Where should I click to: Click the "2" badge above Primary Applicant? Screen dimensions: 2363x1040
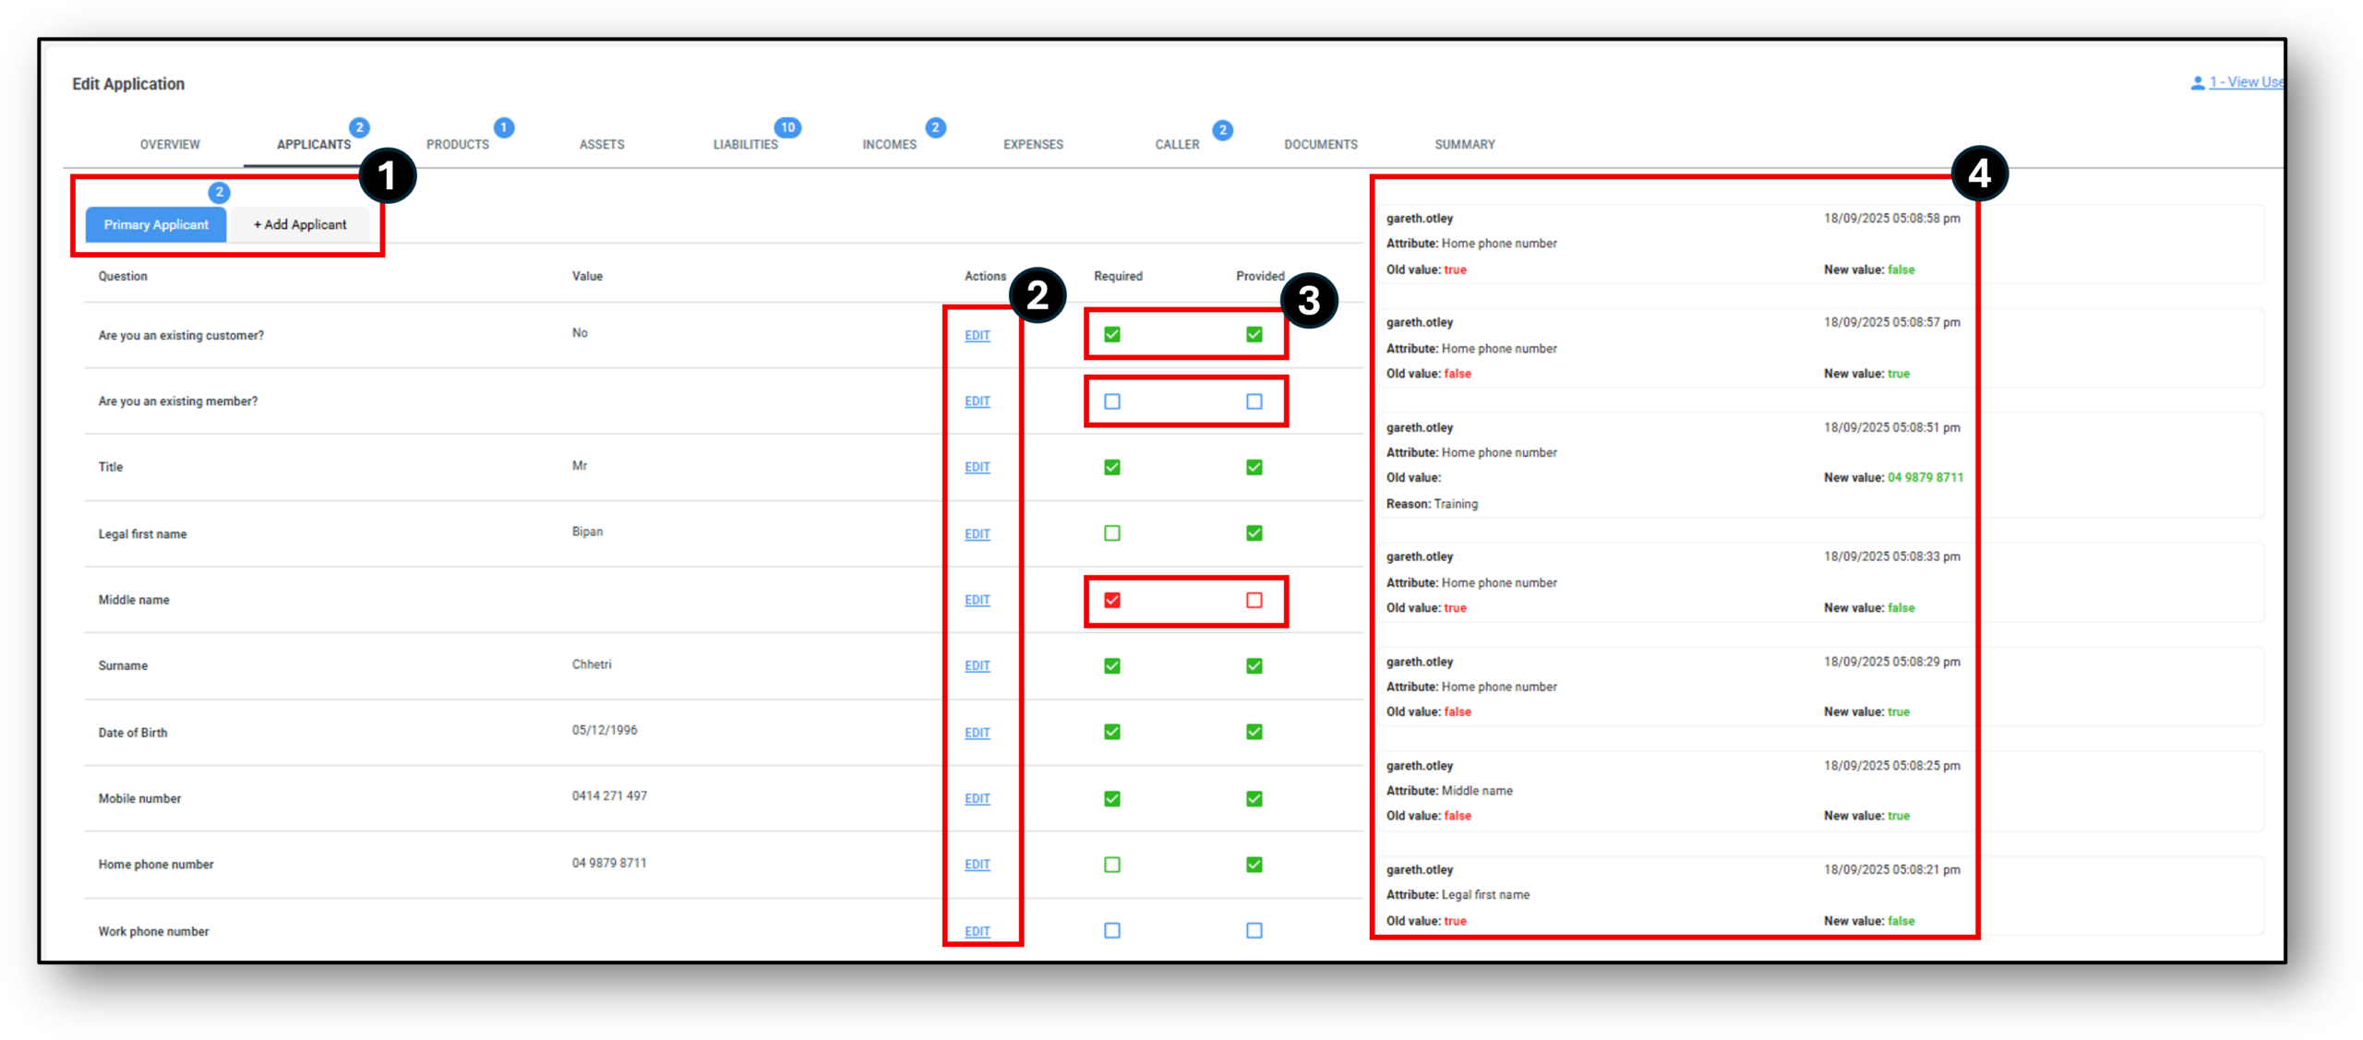(x=220, y=193)
